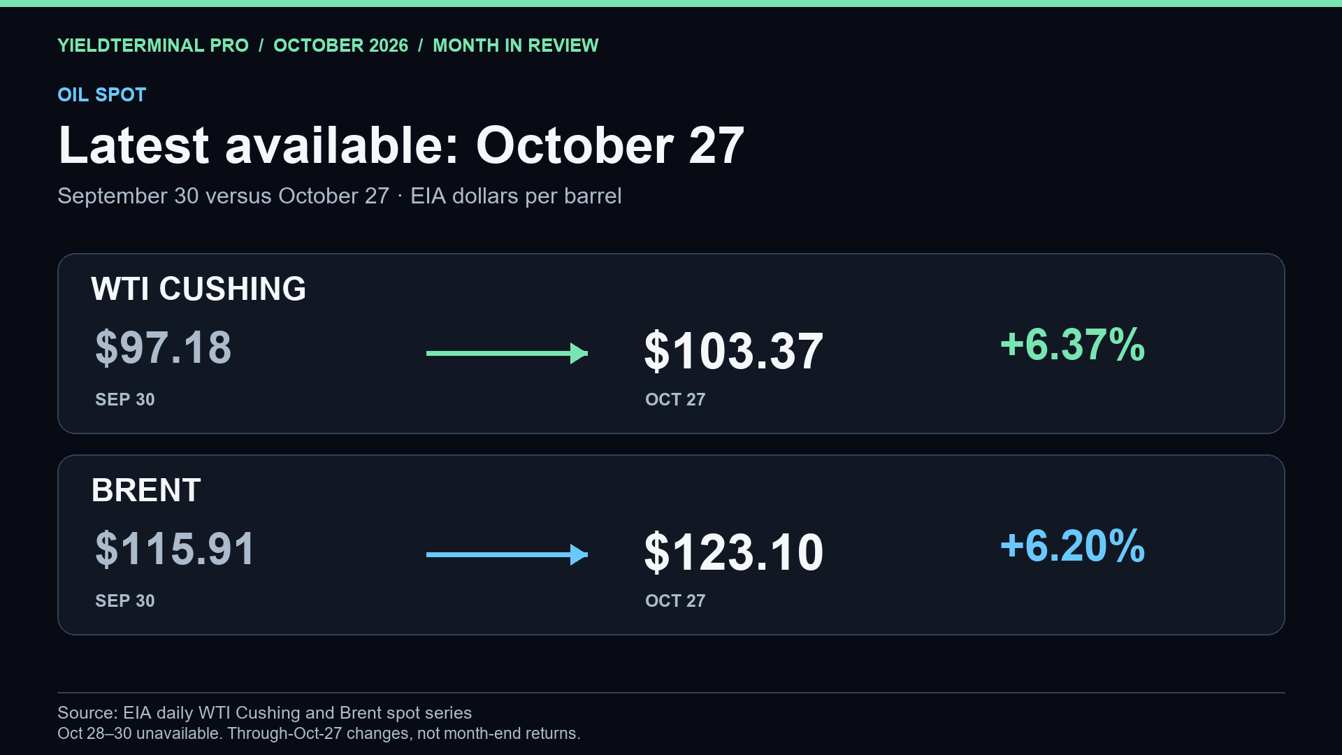This screenshot has width=1342, height=755.
Task: Click the $115.91 Brent price
Action: 175,549
